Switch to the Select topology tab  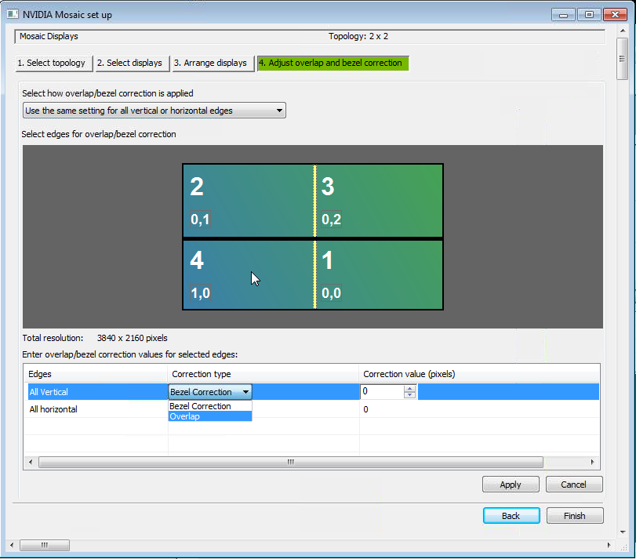[52, 63]
